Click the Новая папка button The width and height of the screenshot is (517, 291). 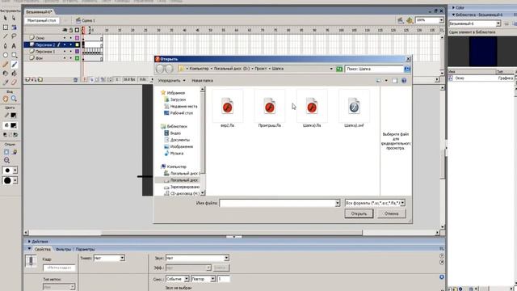coord(202,81)
